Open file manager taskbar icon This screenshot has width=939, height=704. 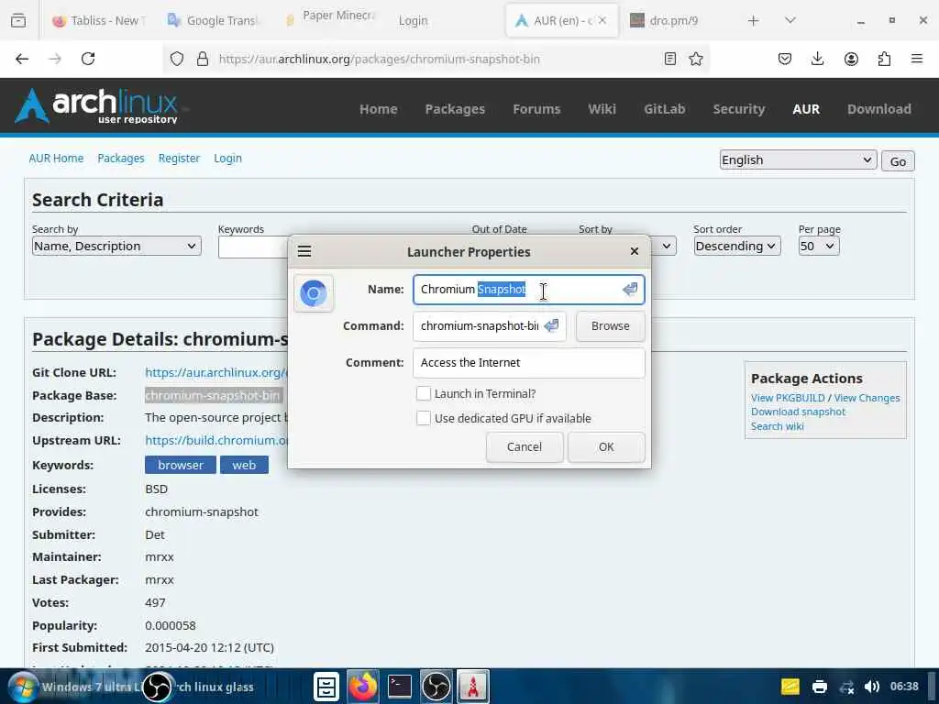[326, 687]
